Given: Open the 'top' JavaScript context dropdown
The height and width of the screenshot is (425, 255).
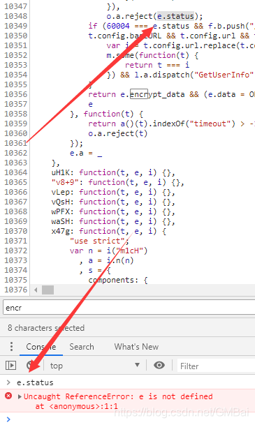Looking at the screenshot, I should pos(94,366).
